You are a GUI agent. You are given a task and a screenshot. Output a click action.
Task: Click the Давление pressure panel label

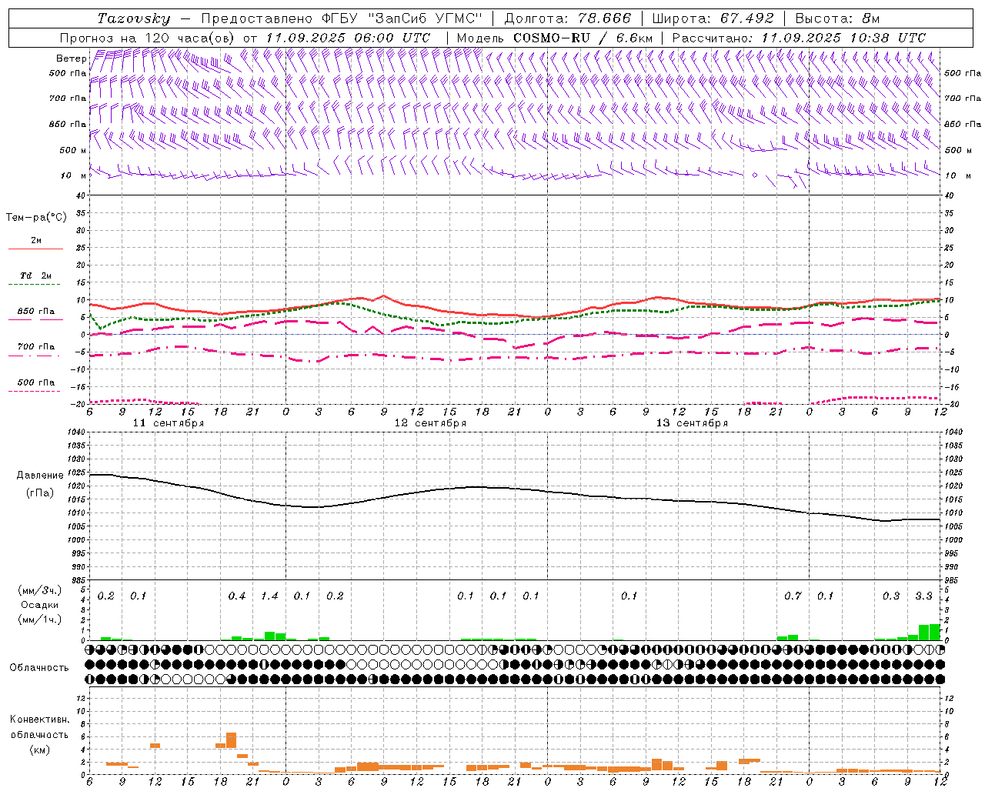40,476
